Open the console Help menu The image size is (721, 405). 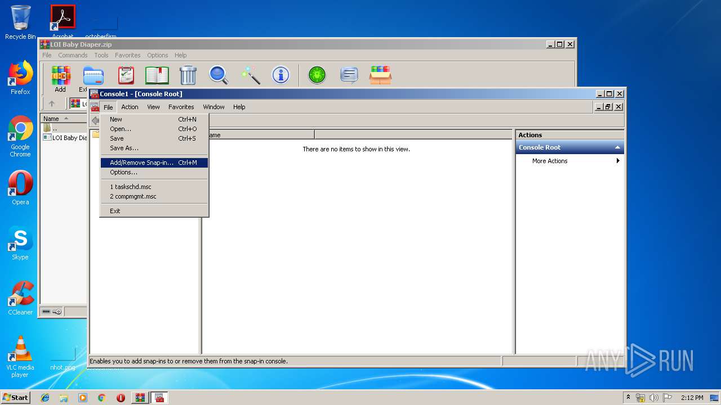point(239,107)
